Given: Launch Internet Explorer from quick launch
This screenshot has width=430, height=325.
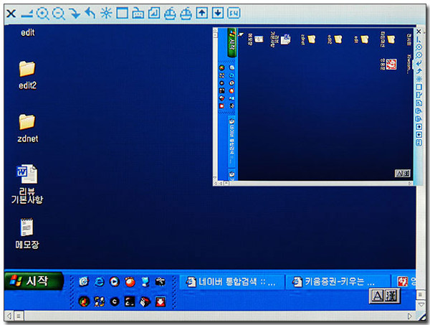Looking at the screenshot, I should pos(99,282).
